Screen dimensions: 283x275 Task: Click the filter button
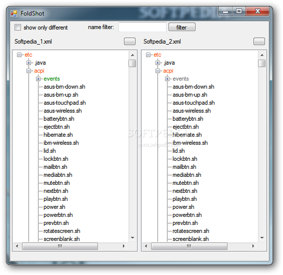(x=181, y=27)
